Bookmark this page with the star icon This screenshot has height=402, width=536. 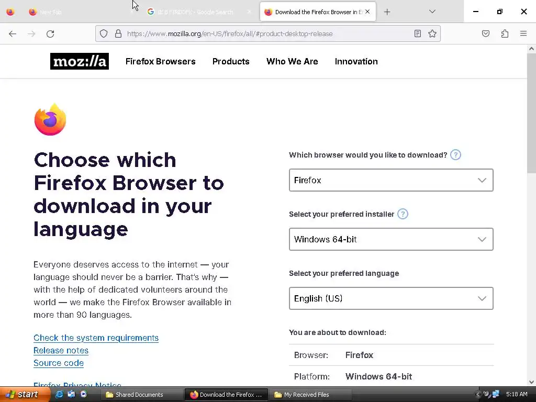(x=432, y=33)
